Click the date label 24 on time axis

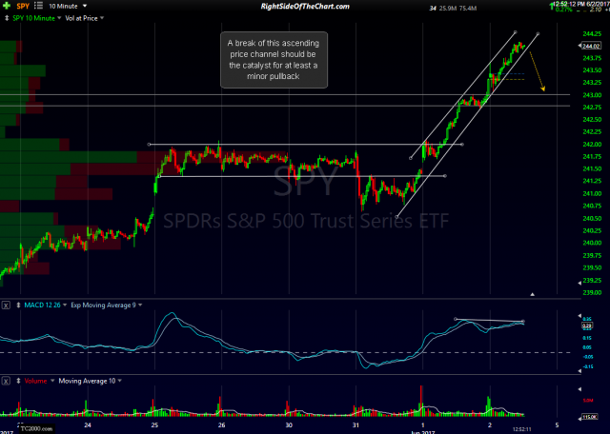pos(88,425)
